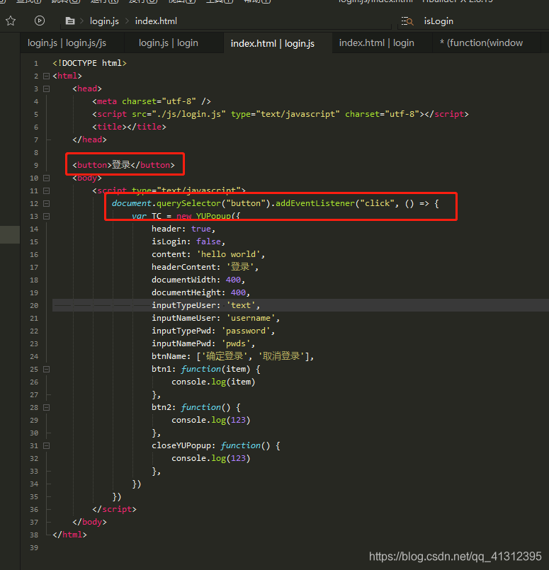Click the inputNameUser: 'username' line
549x570 pixels.
coord(215,318)
